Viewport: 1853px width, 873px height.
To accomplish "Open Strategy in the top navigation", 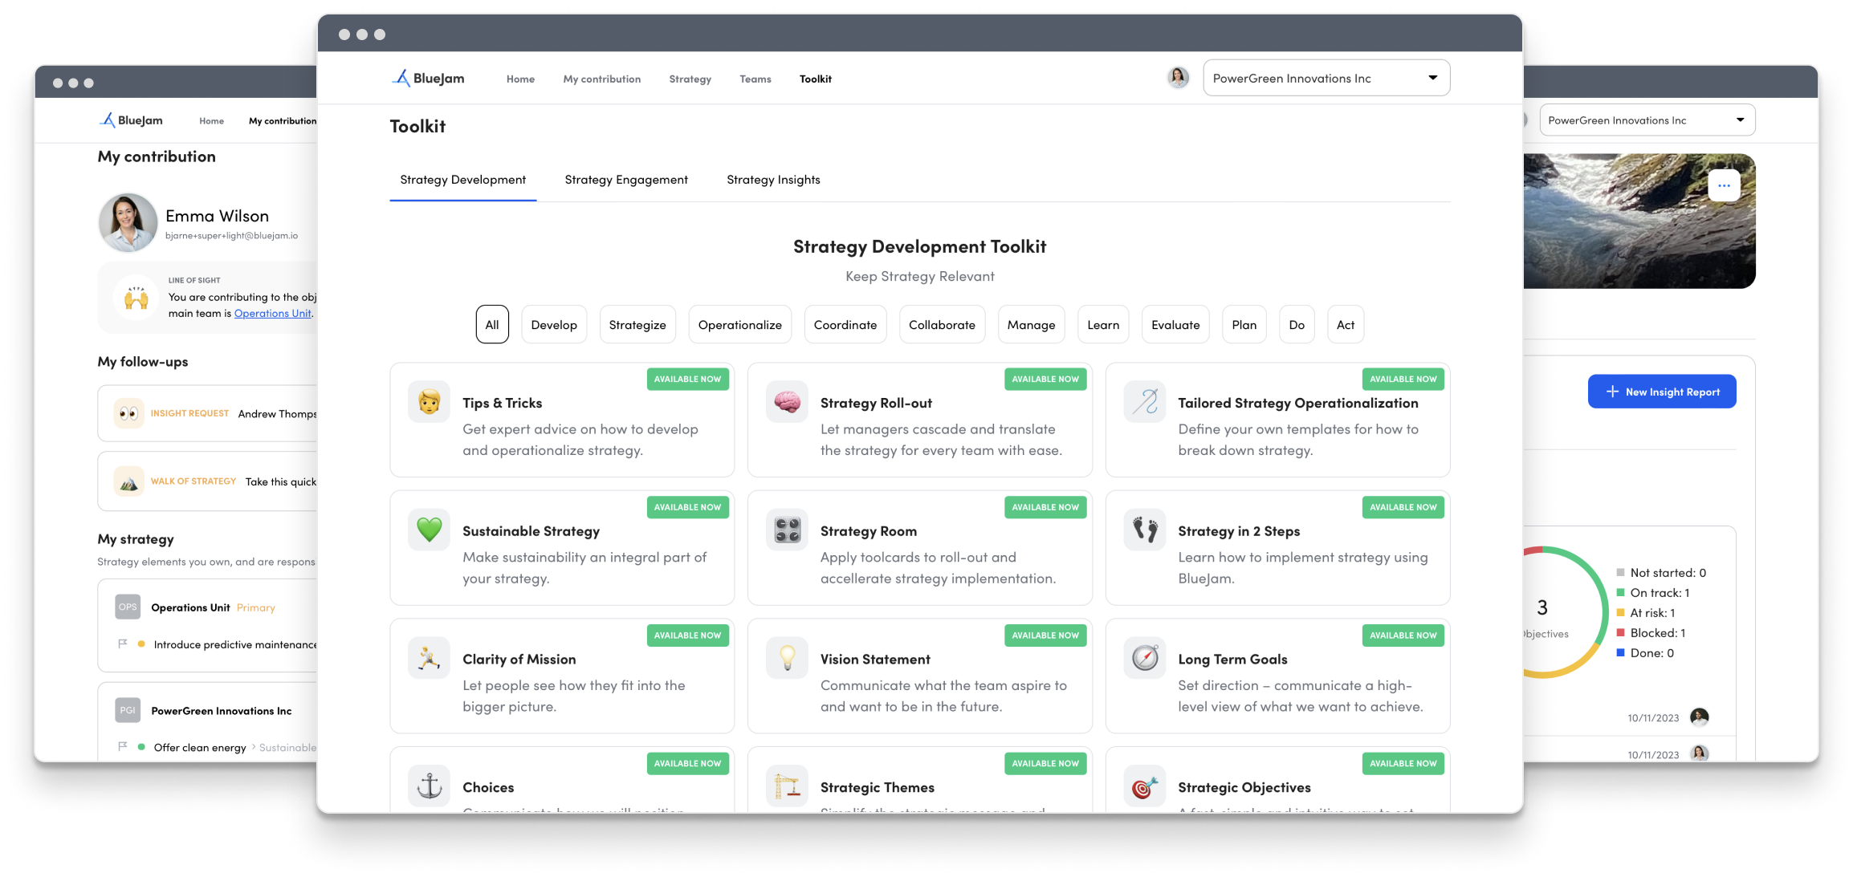I will tap(690, 79).
